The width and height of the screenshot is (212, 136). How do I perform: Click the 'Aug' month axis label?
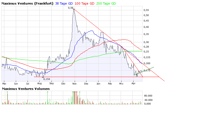tap(39, 84)
